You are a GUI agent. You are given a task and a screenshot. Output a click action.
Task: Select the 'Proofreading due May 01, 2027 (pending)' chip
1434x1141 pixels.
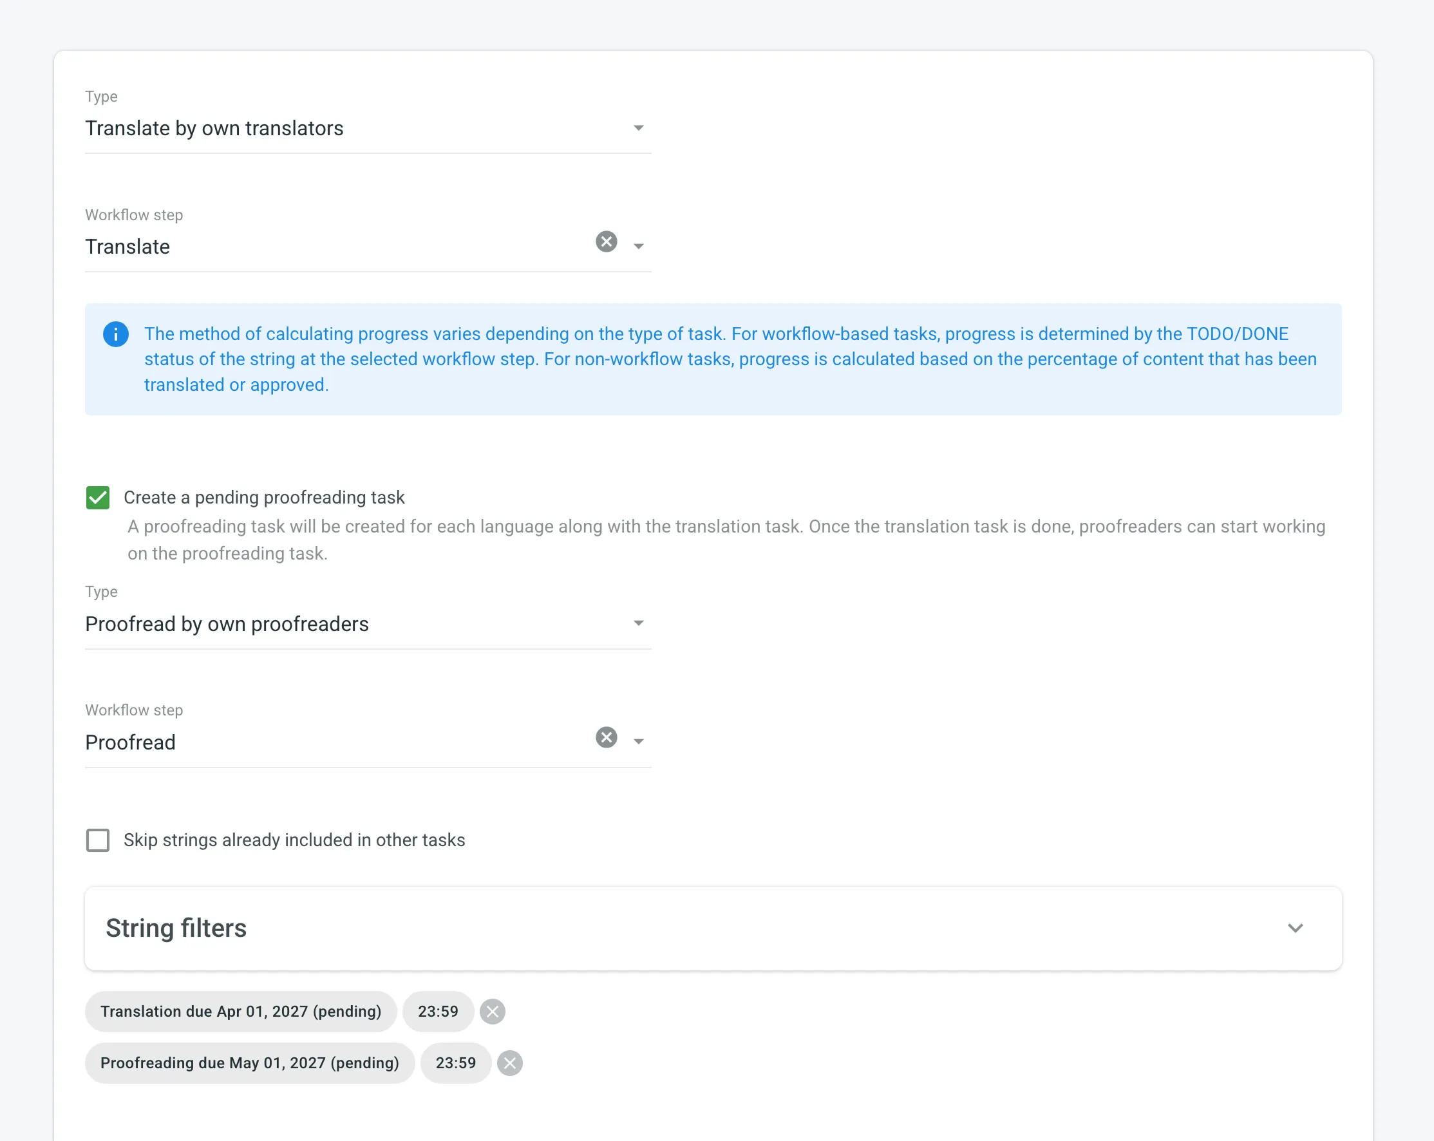(249, 1062)
